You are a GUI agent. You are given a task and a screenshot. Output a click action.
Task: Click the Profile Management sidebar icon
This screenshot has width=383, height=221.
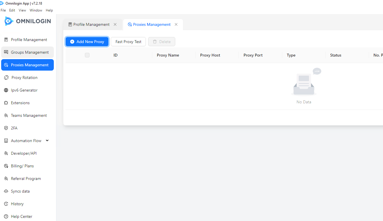[x=6, y=40]
